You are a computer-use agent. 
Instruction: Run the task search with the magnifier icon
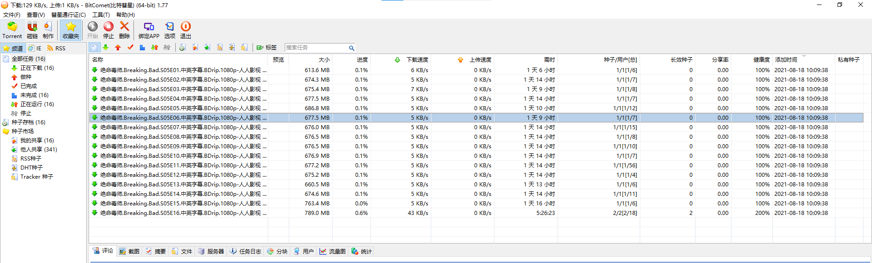(x=352, y=48)
